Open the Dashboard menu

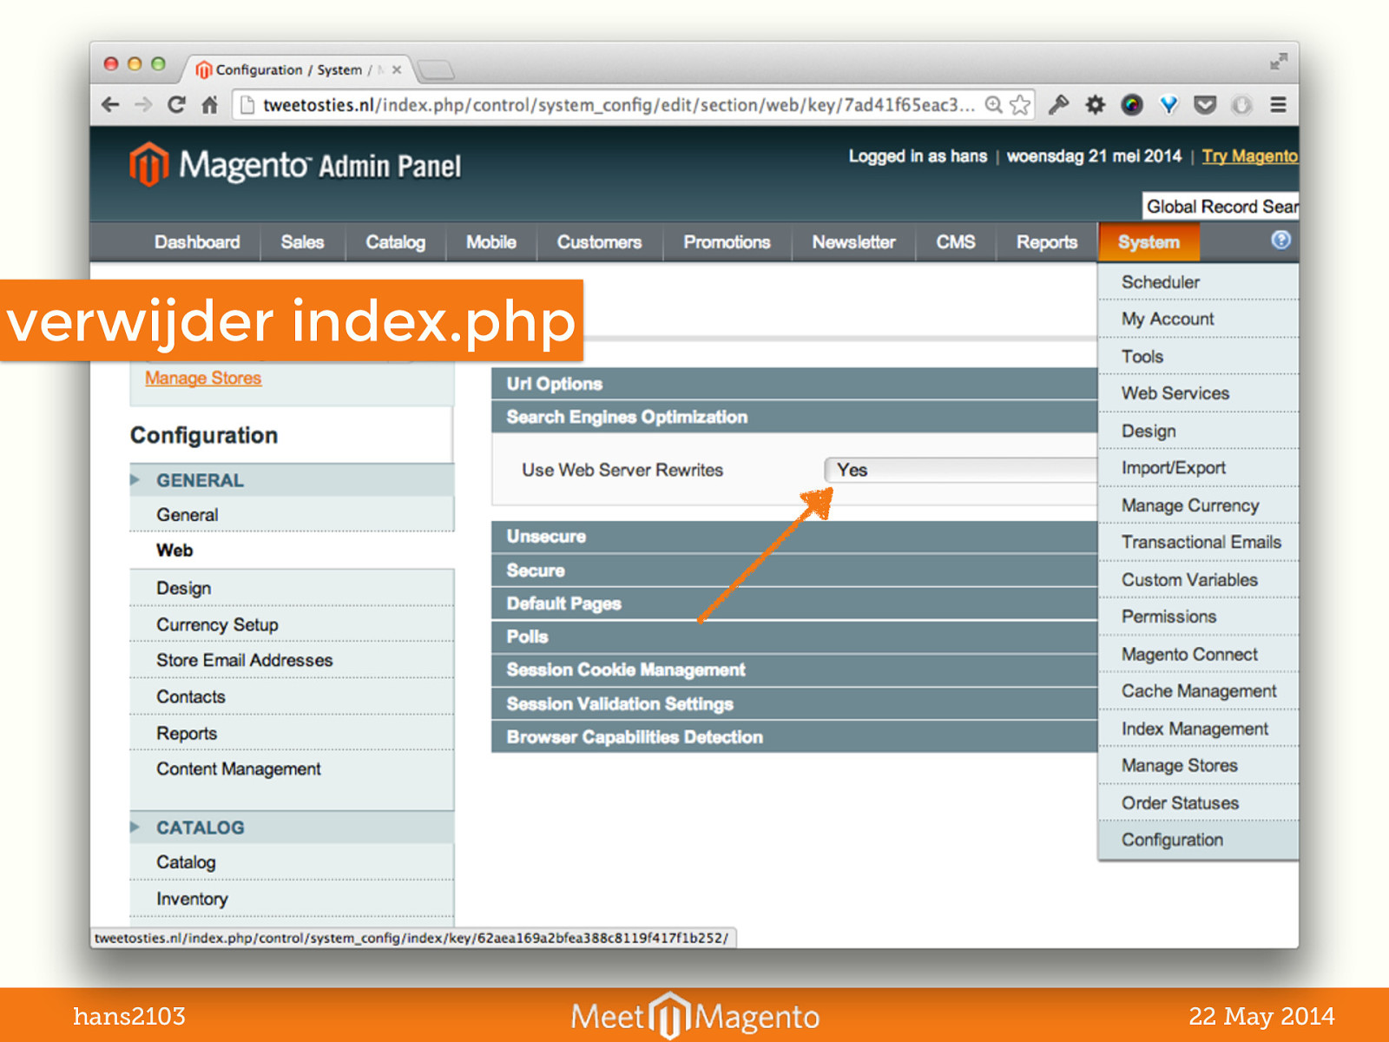point(197,242)
